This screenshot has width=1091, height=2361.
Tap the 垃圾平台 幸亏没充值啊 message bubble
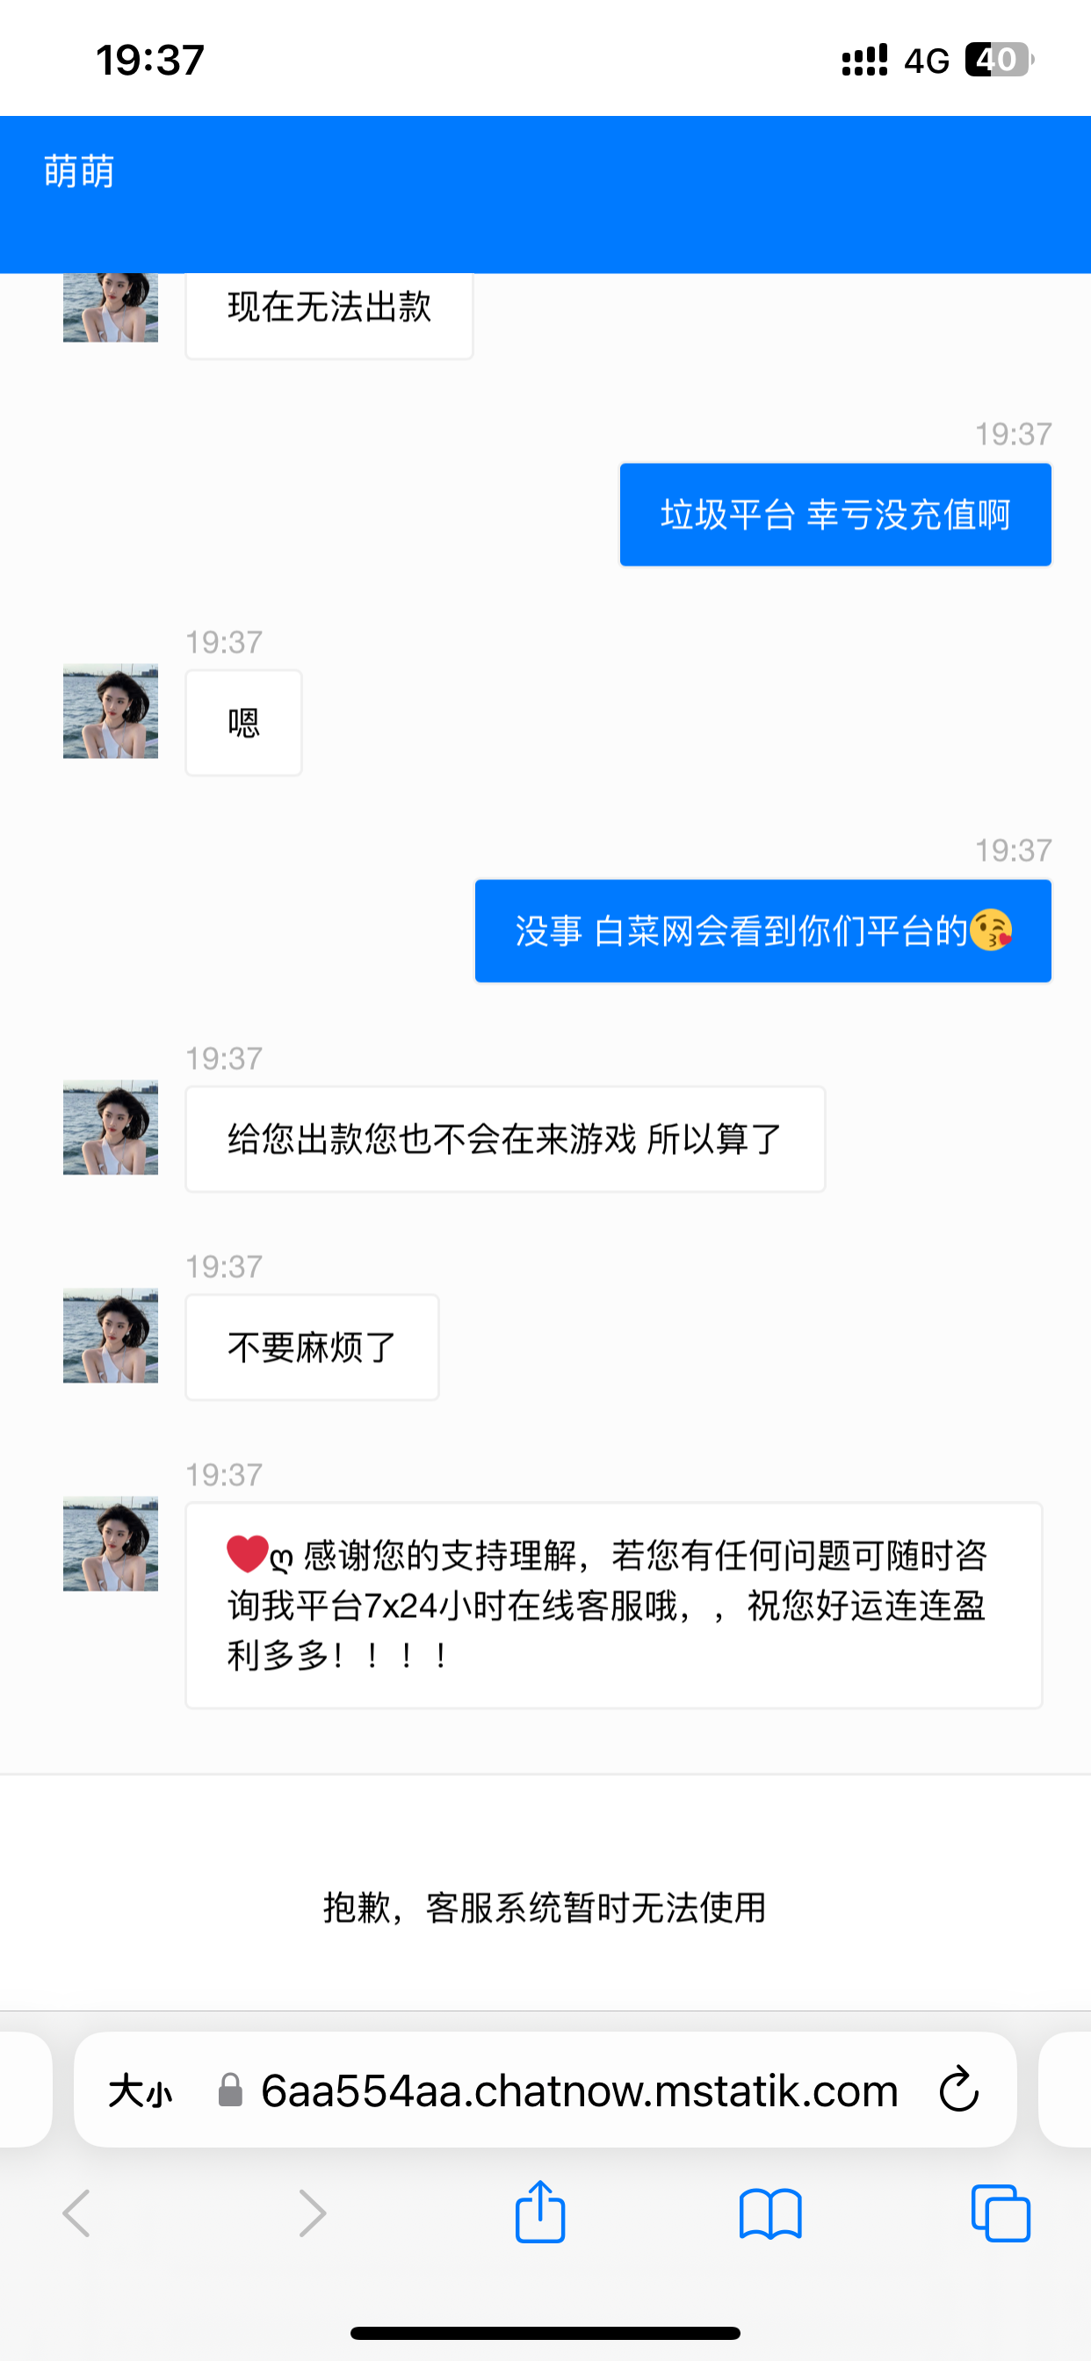click(x=835, y=515)
